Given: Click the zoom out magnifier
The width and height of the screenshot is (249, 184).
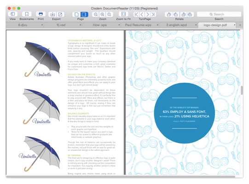Looking at the screenshot, I should pyautogui.click(x=96, y=14).
